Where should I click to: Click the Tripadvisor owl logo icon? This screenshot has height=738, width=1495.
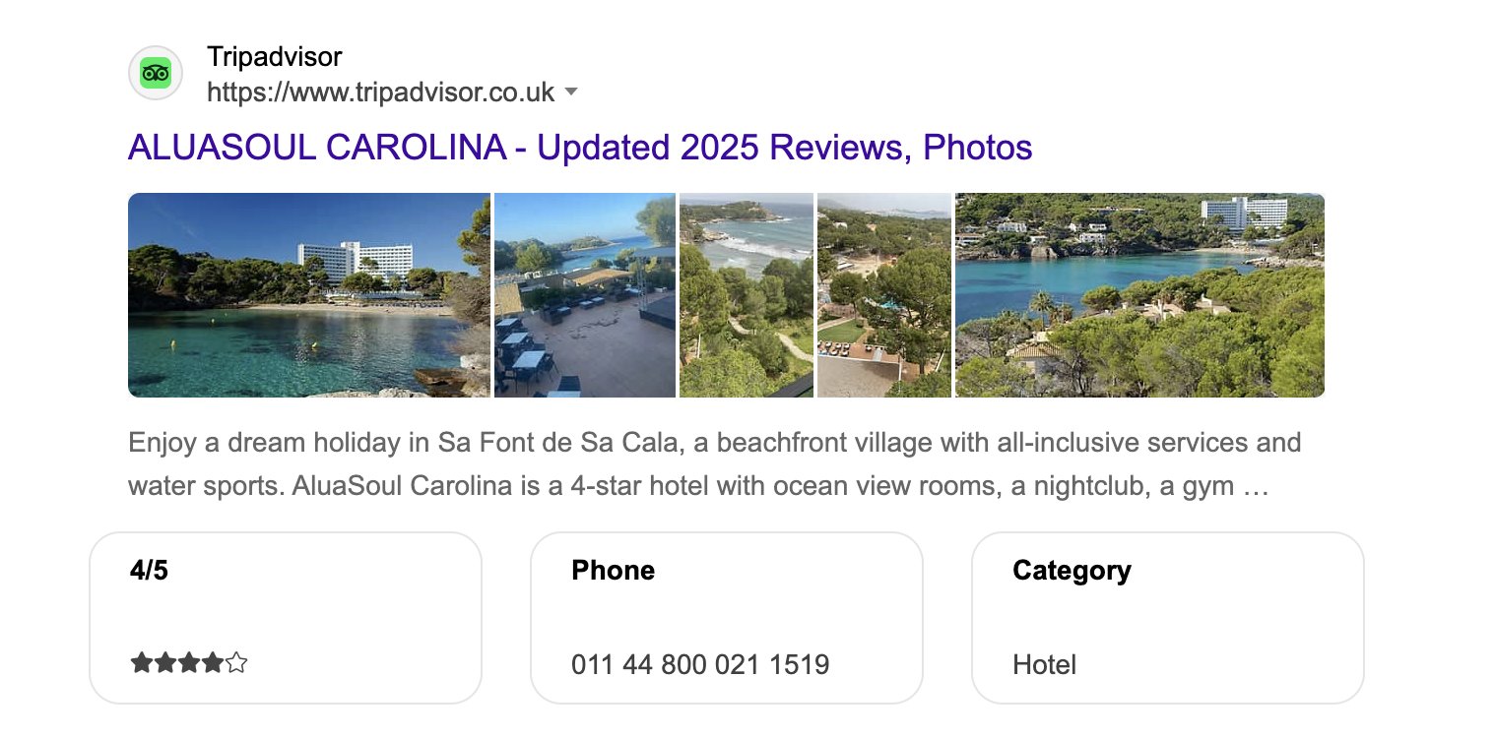155,72
